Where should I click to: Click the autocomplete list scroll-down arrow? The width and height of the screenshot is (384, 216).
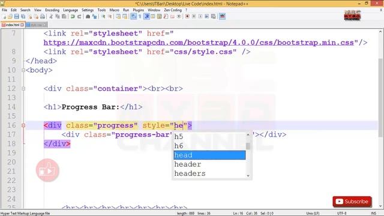point(248,176)
